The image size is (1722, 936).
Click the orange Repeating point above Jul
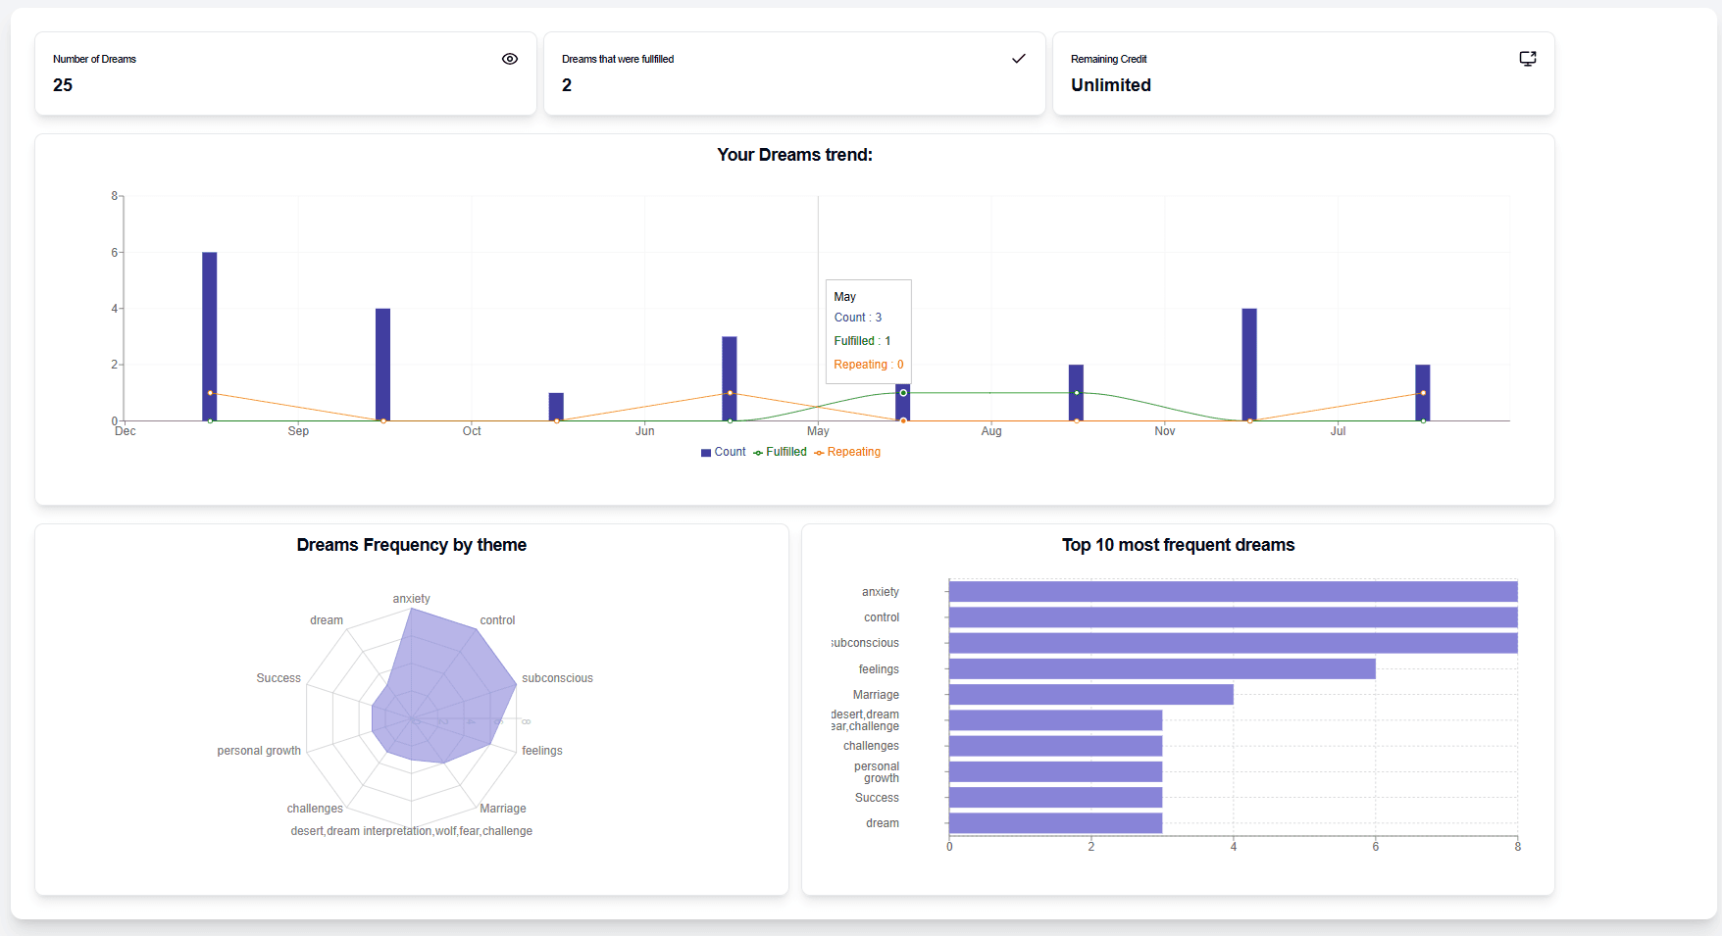(1424, 391)
